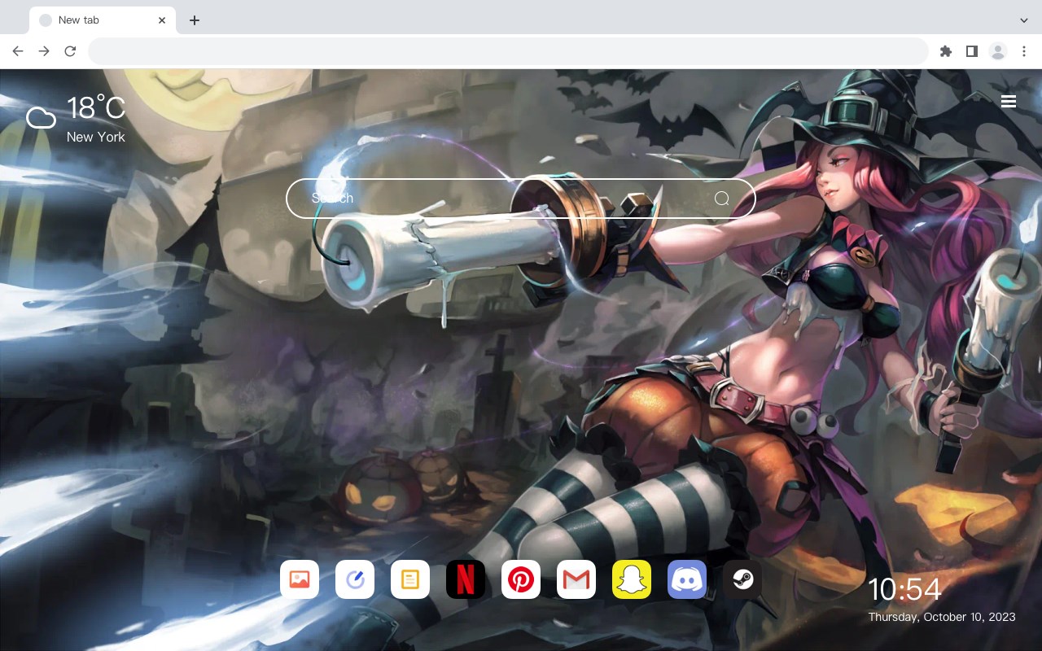Open the Snapchat shortcut
The image size is (1042, 651).
[x=632, y=579]
